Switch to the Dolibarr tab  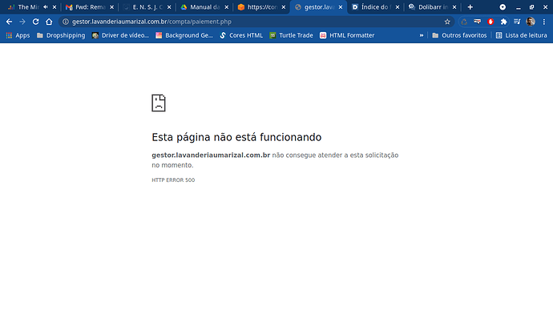(x=429, y=7)
